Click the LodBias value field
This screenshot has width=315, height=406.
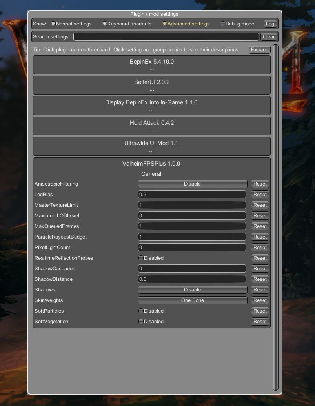point(192,195)
